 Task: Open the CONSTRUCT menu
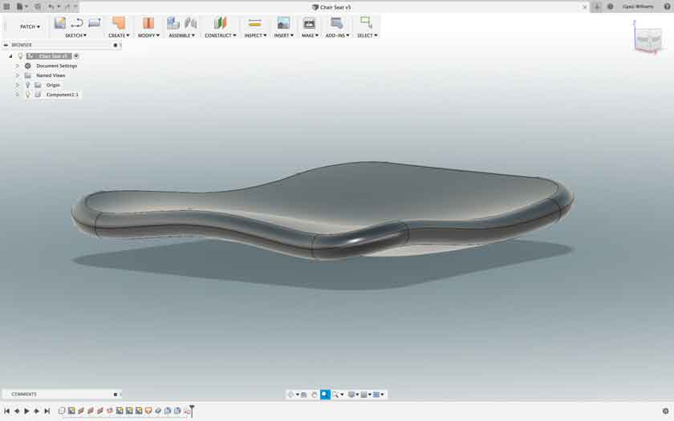pos(220,35)
